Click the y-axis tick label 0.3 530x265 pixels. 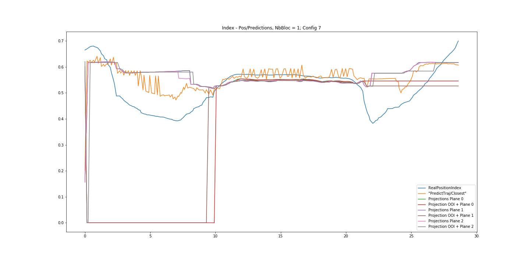60,145
